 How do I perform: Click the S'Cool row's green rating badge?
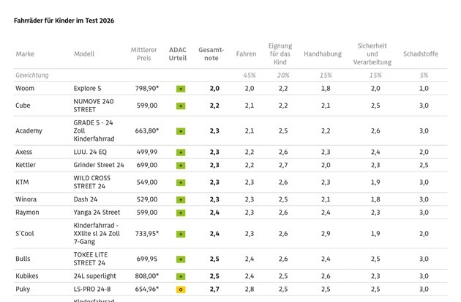coord(181,234)
